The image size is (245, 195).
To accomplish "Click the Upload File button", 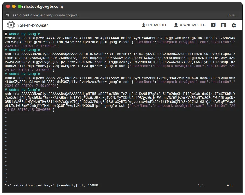I will click(154, 25).
